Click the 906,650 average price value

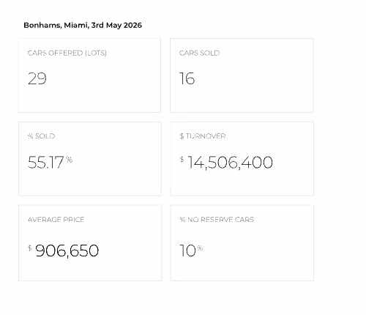(67, 251)
